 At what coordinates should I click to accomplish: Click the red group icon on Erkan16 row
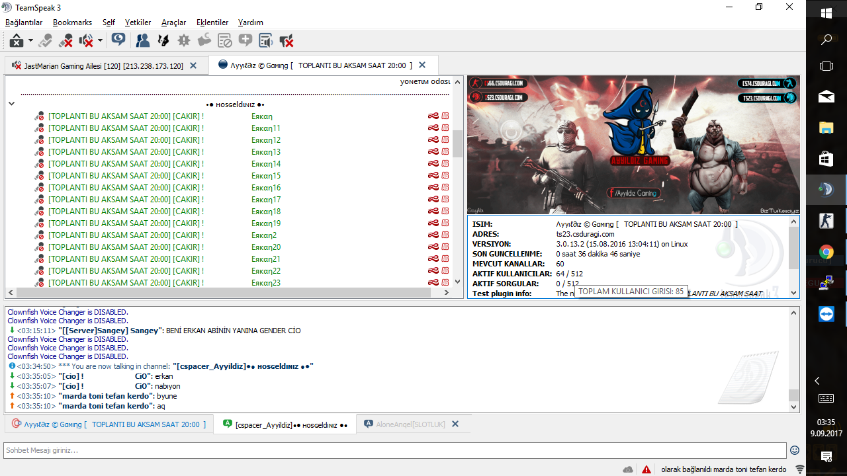click(x=433, y=188)
